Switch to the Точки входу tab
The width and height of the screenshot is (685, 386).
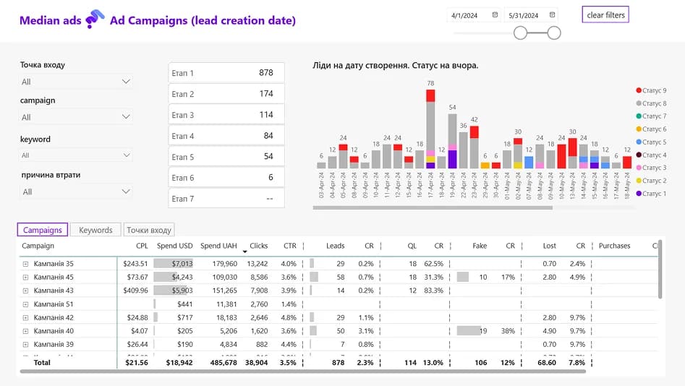click(149, 230)
